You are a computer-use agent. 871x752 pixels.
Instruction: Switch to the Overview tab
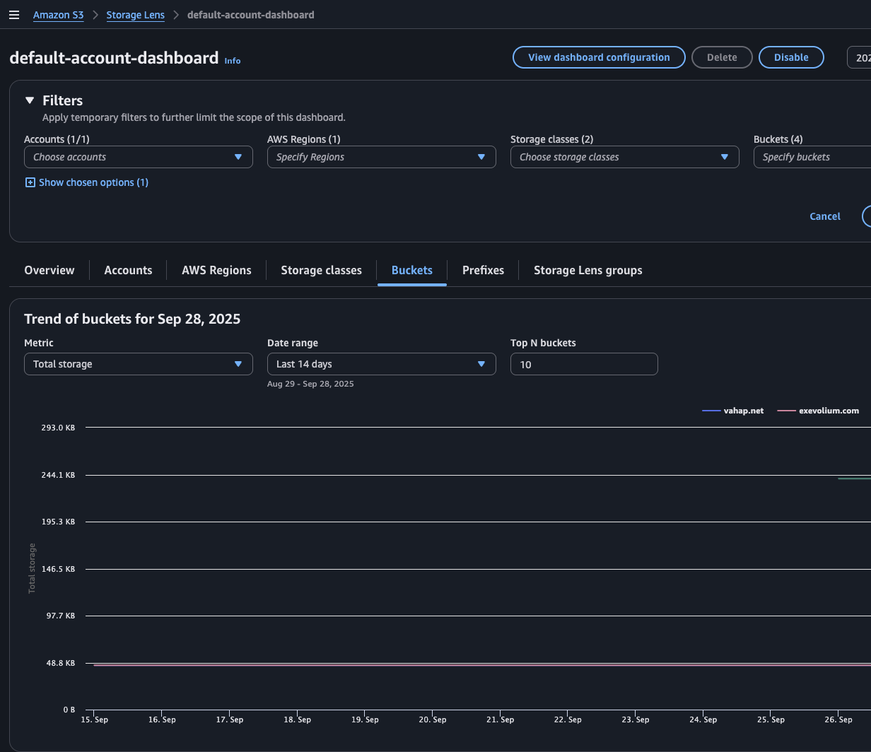point(49,270)
